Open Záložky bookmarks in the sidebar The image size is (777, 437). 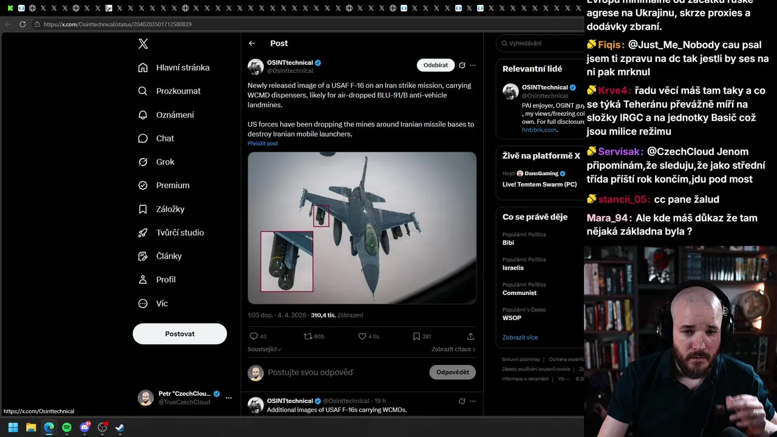(x=161, y=209)
